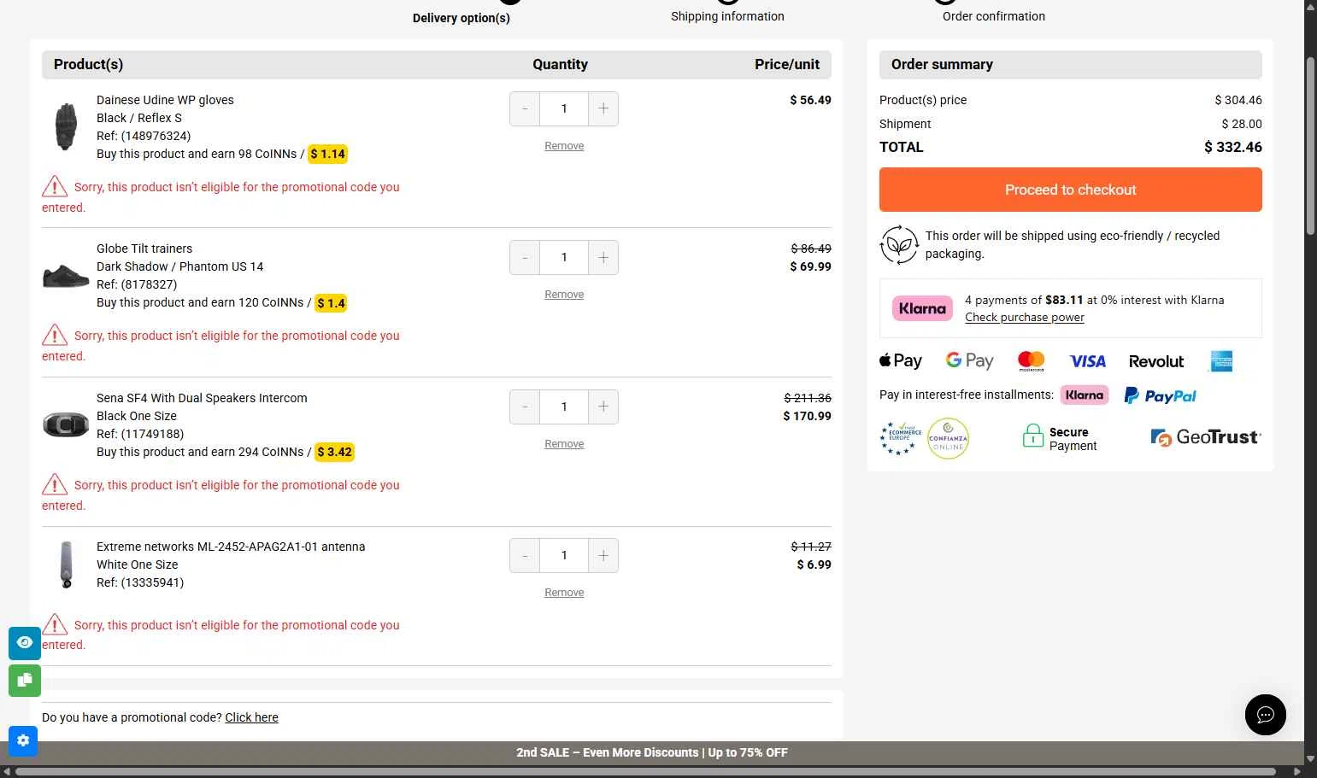1317x778 pixels.
Task: Click the Mastercard logo
Action: point(1032,361)
